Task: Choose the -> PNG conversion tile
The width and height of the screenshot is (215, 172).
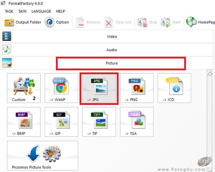Action: pos(137,88)
